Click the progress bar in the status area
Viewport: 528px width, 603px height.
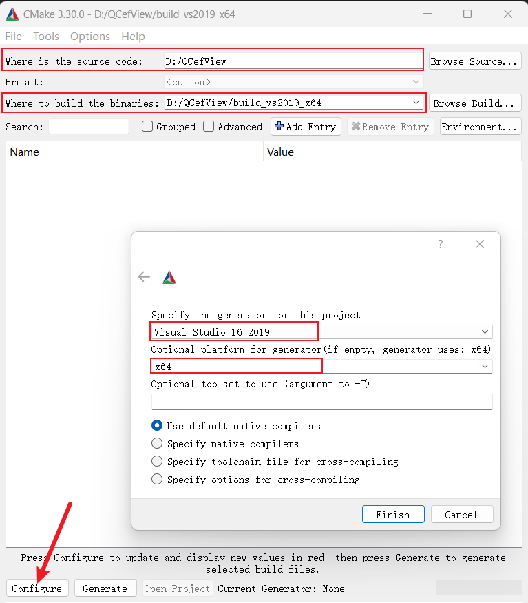pos(479,587)
